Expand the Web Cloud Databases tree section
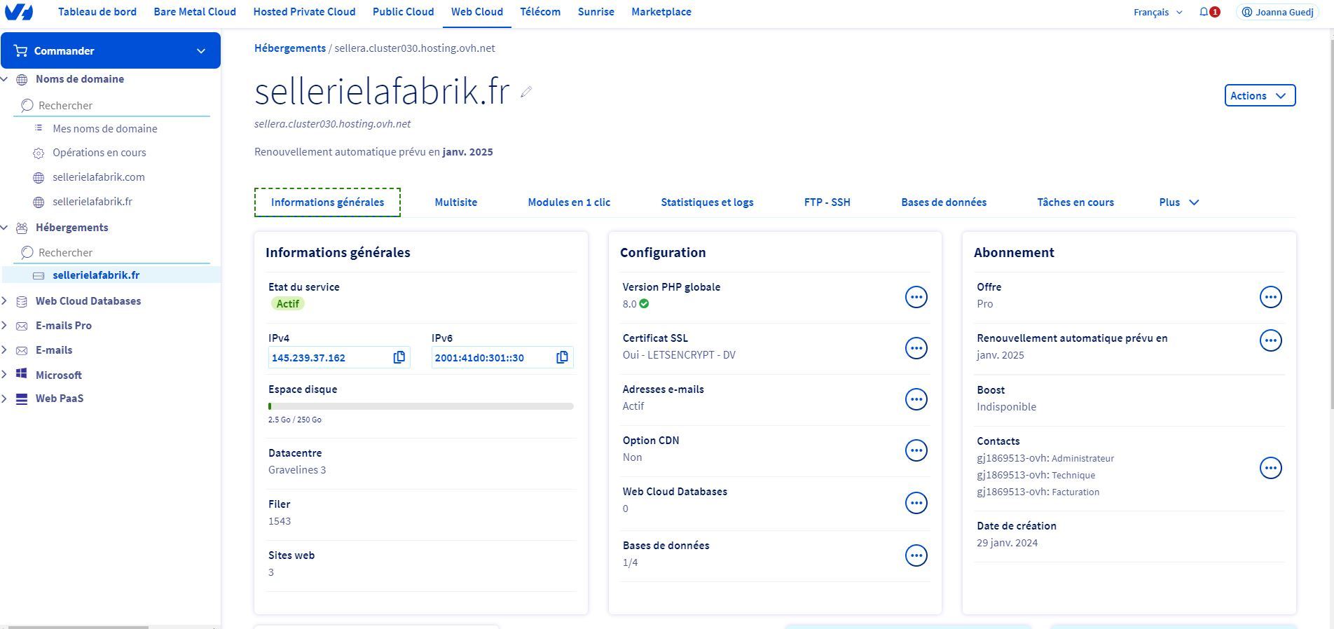Screen dimensions: 1334x629 point(5,301)
